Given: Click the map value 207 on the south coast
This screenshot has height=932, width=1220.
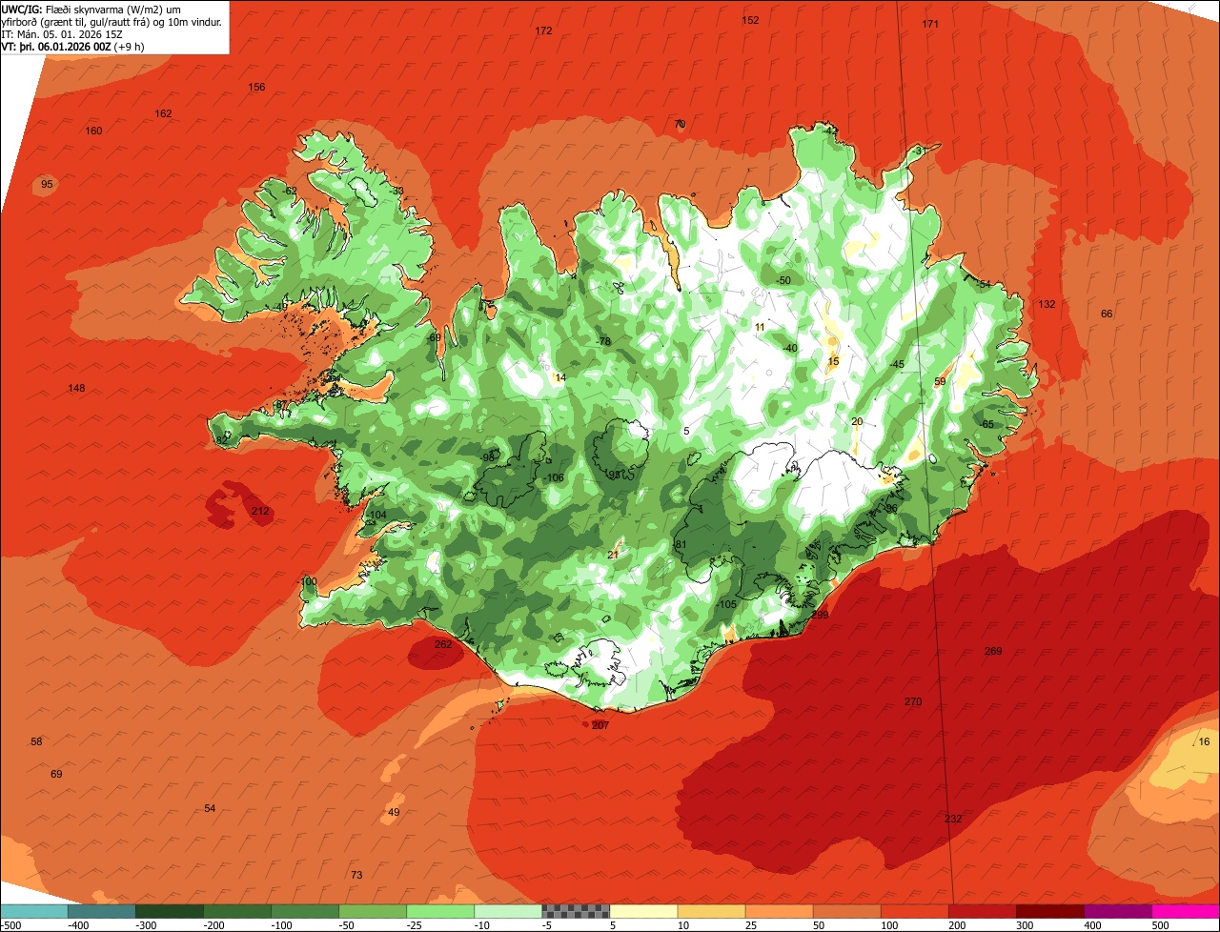Looking at the screenshot, I should tap(600, 726).
